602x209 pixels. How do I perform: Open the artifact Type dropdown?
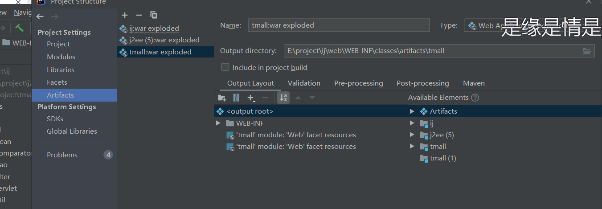point(483,25)
